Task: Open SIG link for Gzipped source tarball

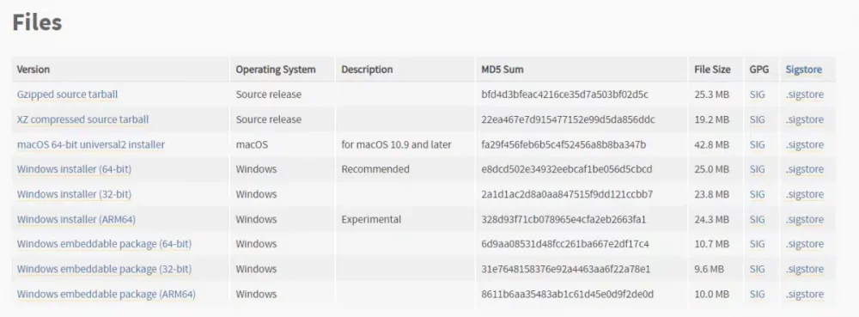Action: 757,94
